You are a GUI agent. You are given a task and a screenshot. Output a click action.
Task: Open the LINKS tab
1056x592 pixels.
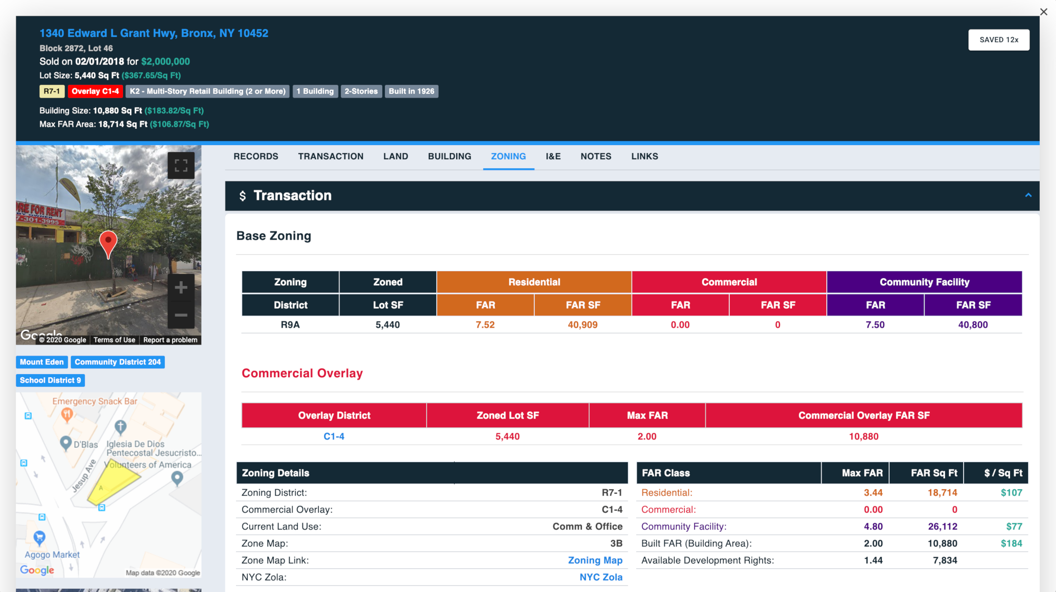[x=644, y=156]
